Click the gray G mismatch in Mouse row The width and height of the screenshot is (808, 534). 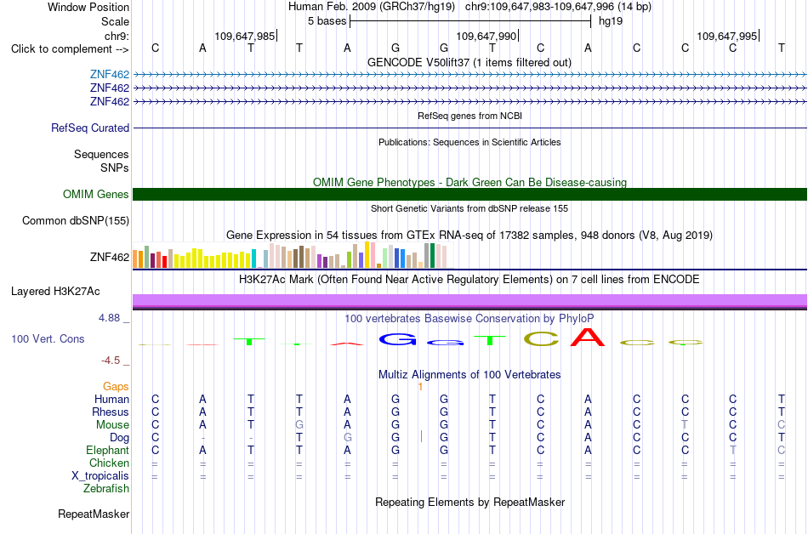299,425
